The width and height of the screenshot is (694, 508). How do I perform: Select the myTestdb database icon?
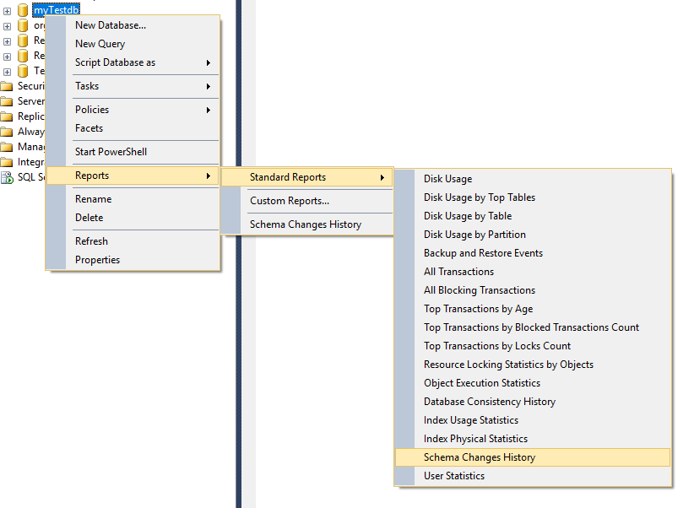coord(23,9)
